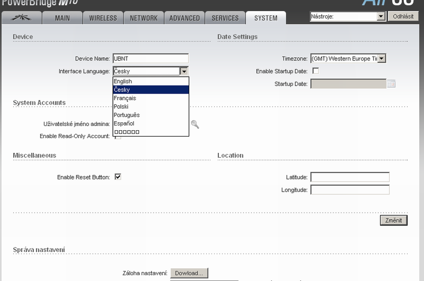This screenshot has height=281, width=424.
Task: Click the key icon beside admin username
Action: (195, 124)
